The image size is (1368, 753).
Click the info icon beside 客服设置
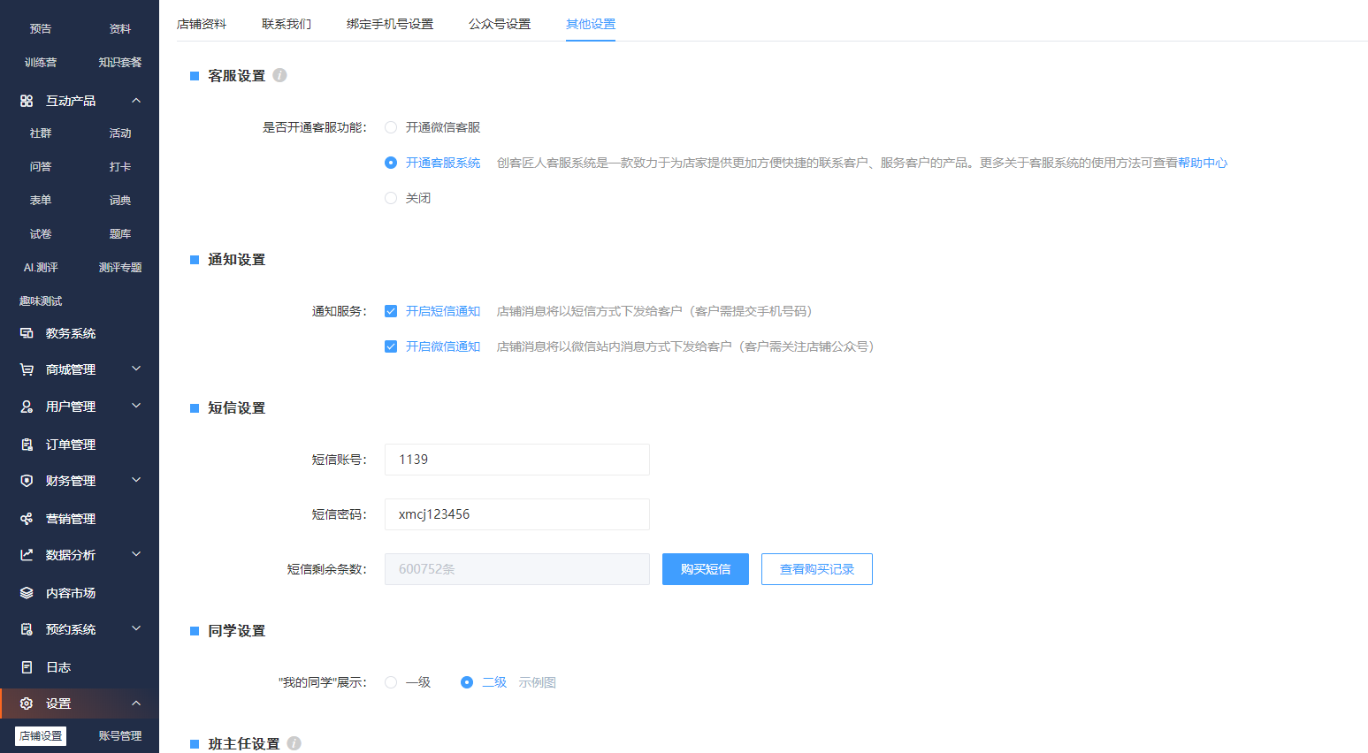(279, 75)
